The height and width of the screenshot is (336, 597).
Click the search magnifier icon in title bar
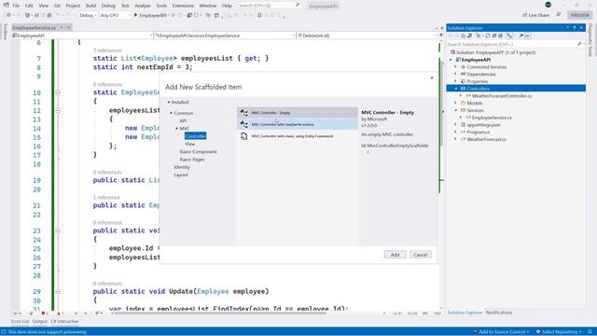click(298, 6)
